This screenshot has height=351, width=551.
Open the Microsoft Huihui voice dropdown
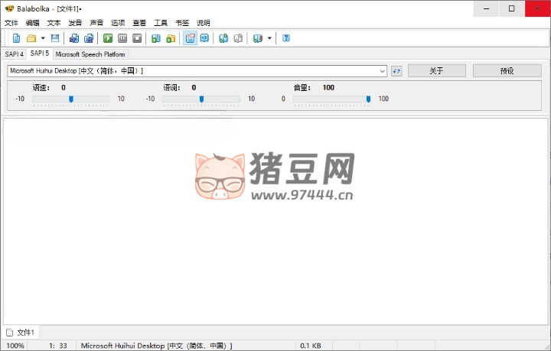pyautogui.click(x=197, y=71)
